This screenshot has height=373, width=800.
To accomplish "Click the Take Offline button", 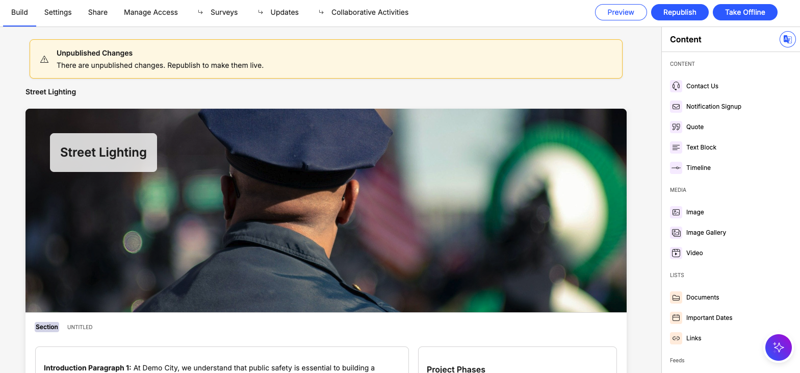I will 744,12.
